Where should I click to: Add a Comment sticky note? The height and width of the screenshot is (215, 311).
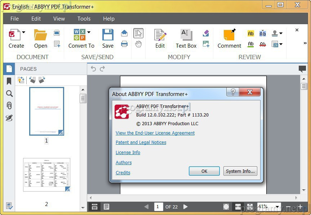click(x=229, y=39)
